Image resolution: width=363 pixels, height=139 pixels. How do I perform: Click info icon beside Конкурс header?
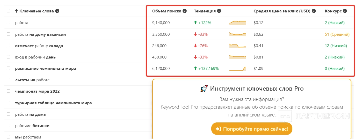tap(344, 11)
